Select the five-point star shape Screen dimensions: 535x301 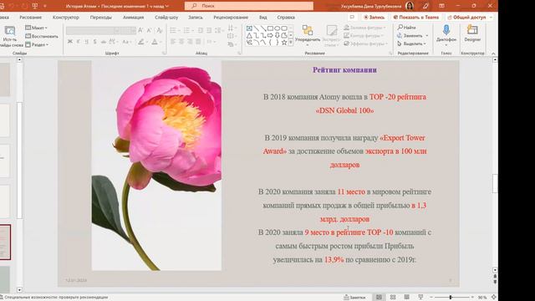point(284,43)
